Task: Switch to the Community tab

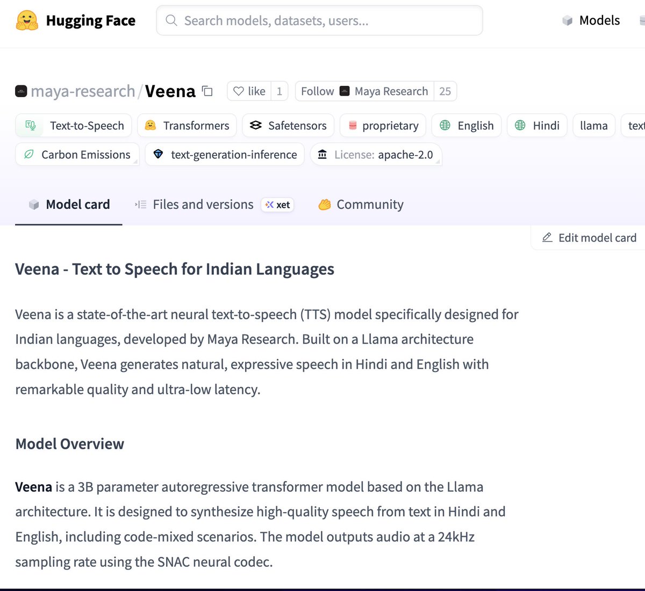Action: click(x=360, y=205)
